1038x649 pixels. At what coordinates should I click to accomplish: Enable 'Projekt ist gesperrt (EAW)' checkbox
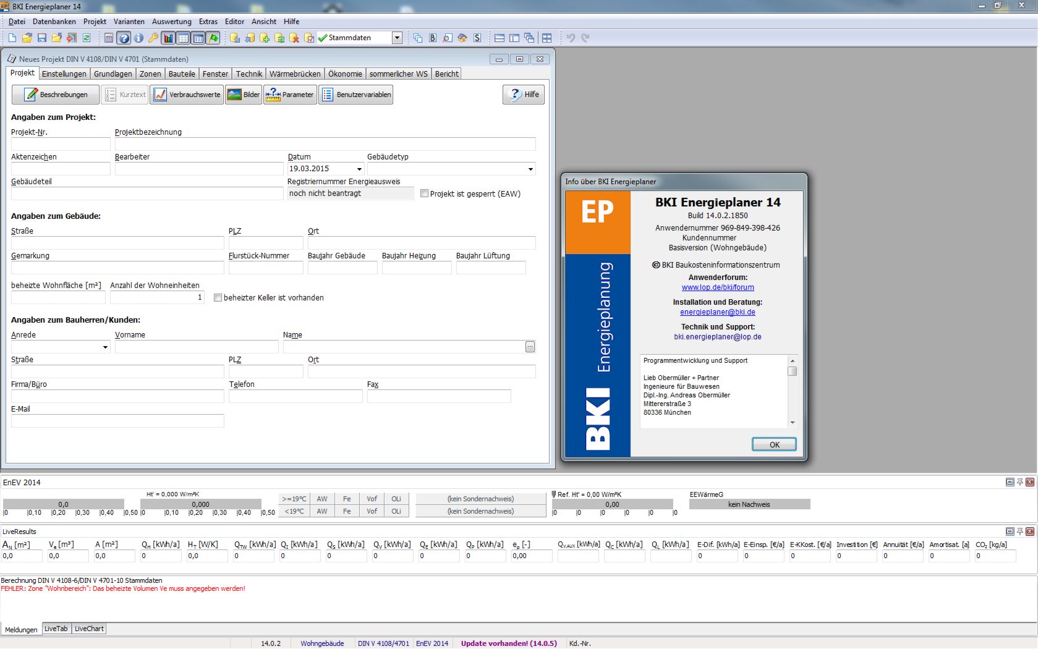[424, 193]
